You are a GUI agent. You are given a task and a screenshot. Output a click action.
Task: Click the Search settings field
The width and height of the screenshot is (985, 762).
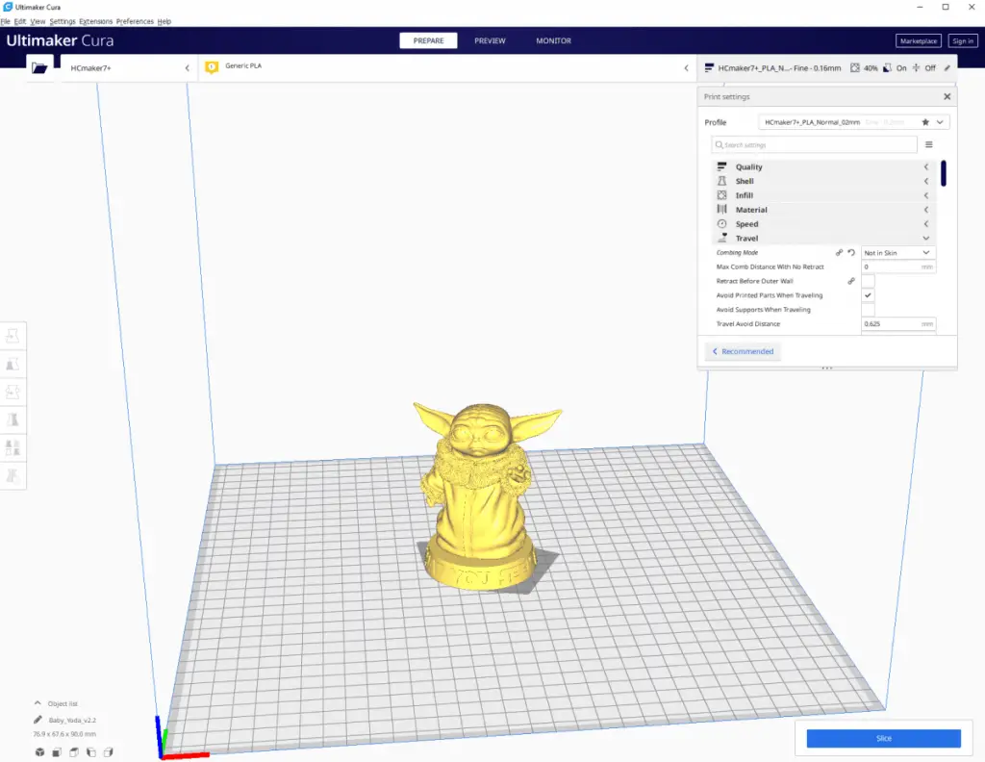click(814, 144)
